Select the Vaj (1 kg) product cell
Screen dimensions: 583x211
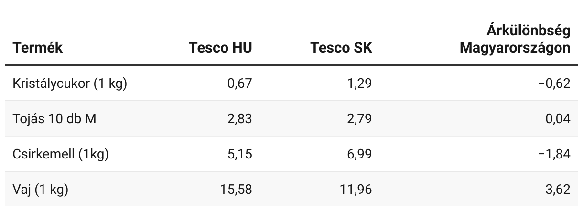coord(41,189)
